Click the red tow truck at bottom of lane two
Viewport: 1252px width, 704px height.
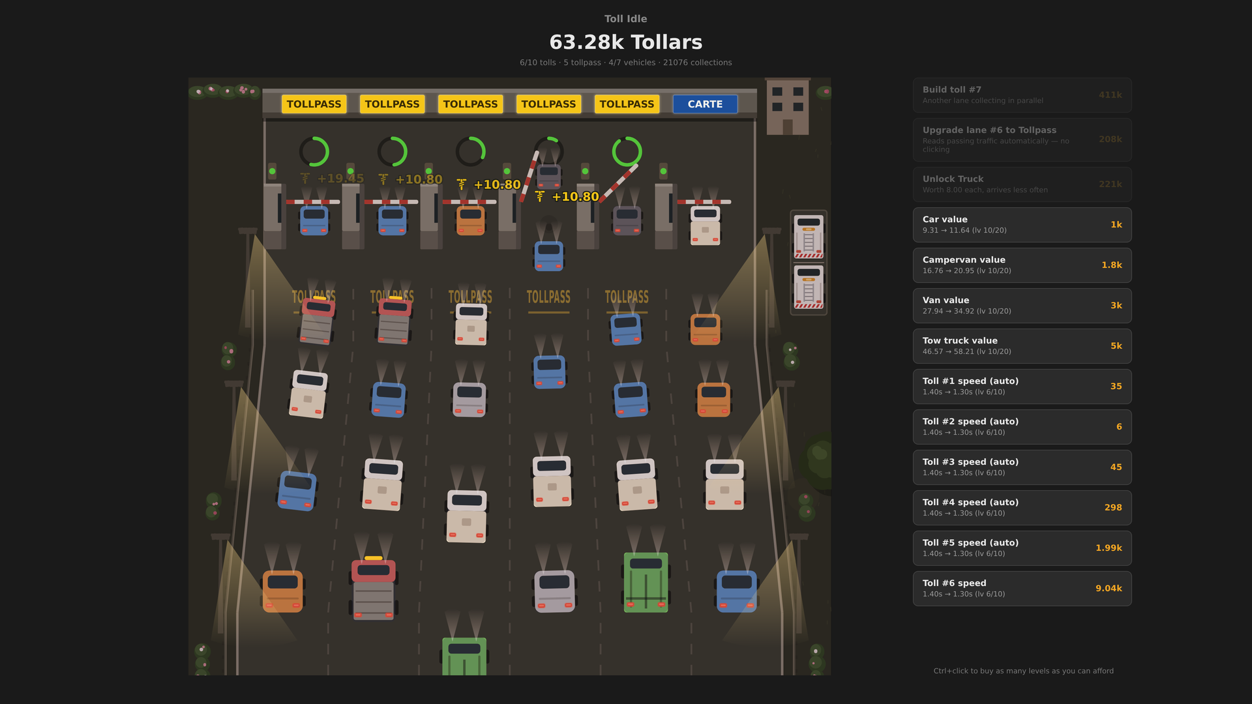[x=374, y=589]
